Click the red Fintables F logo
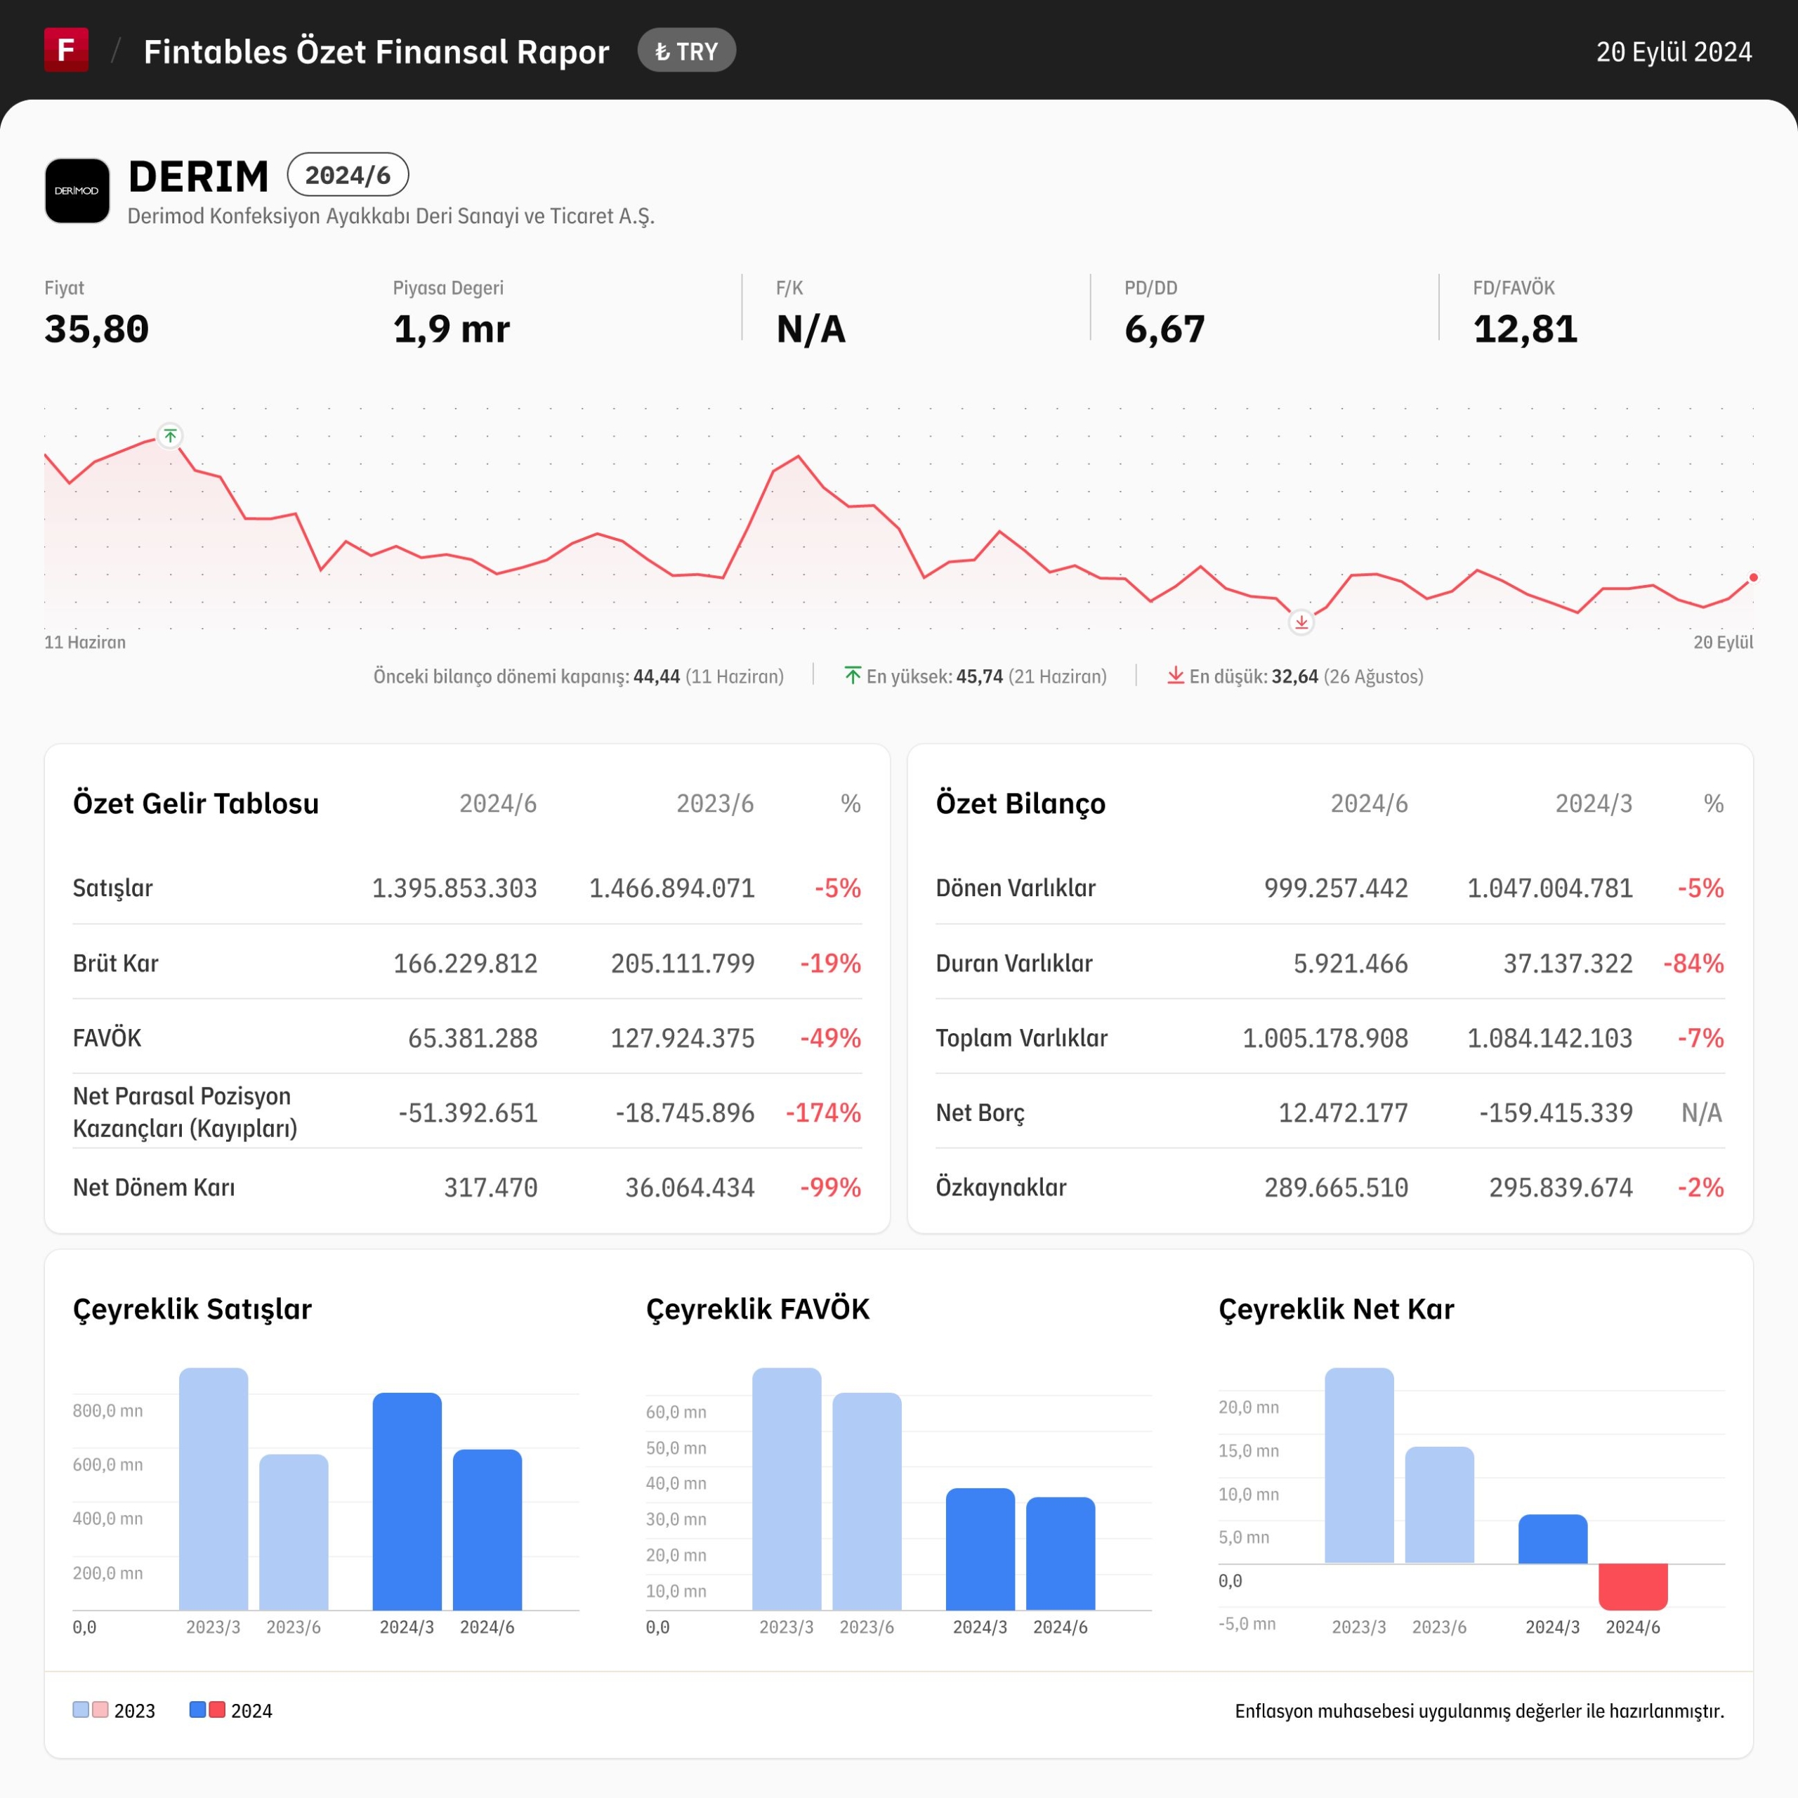The image size is (1798, 1798). (x=66, y=49)
